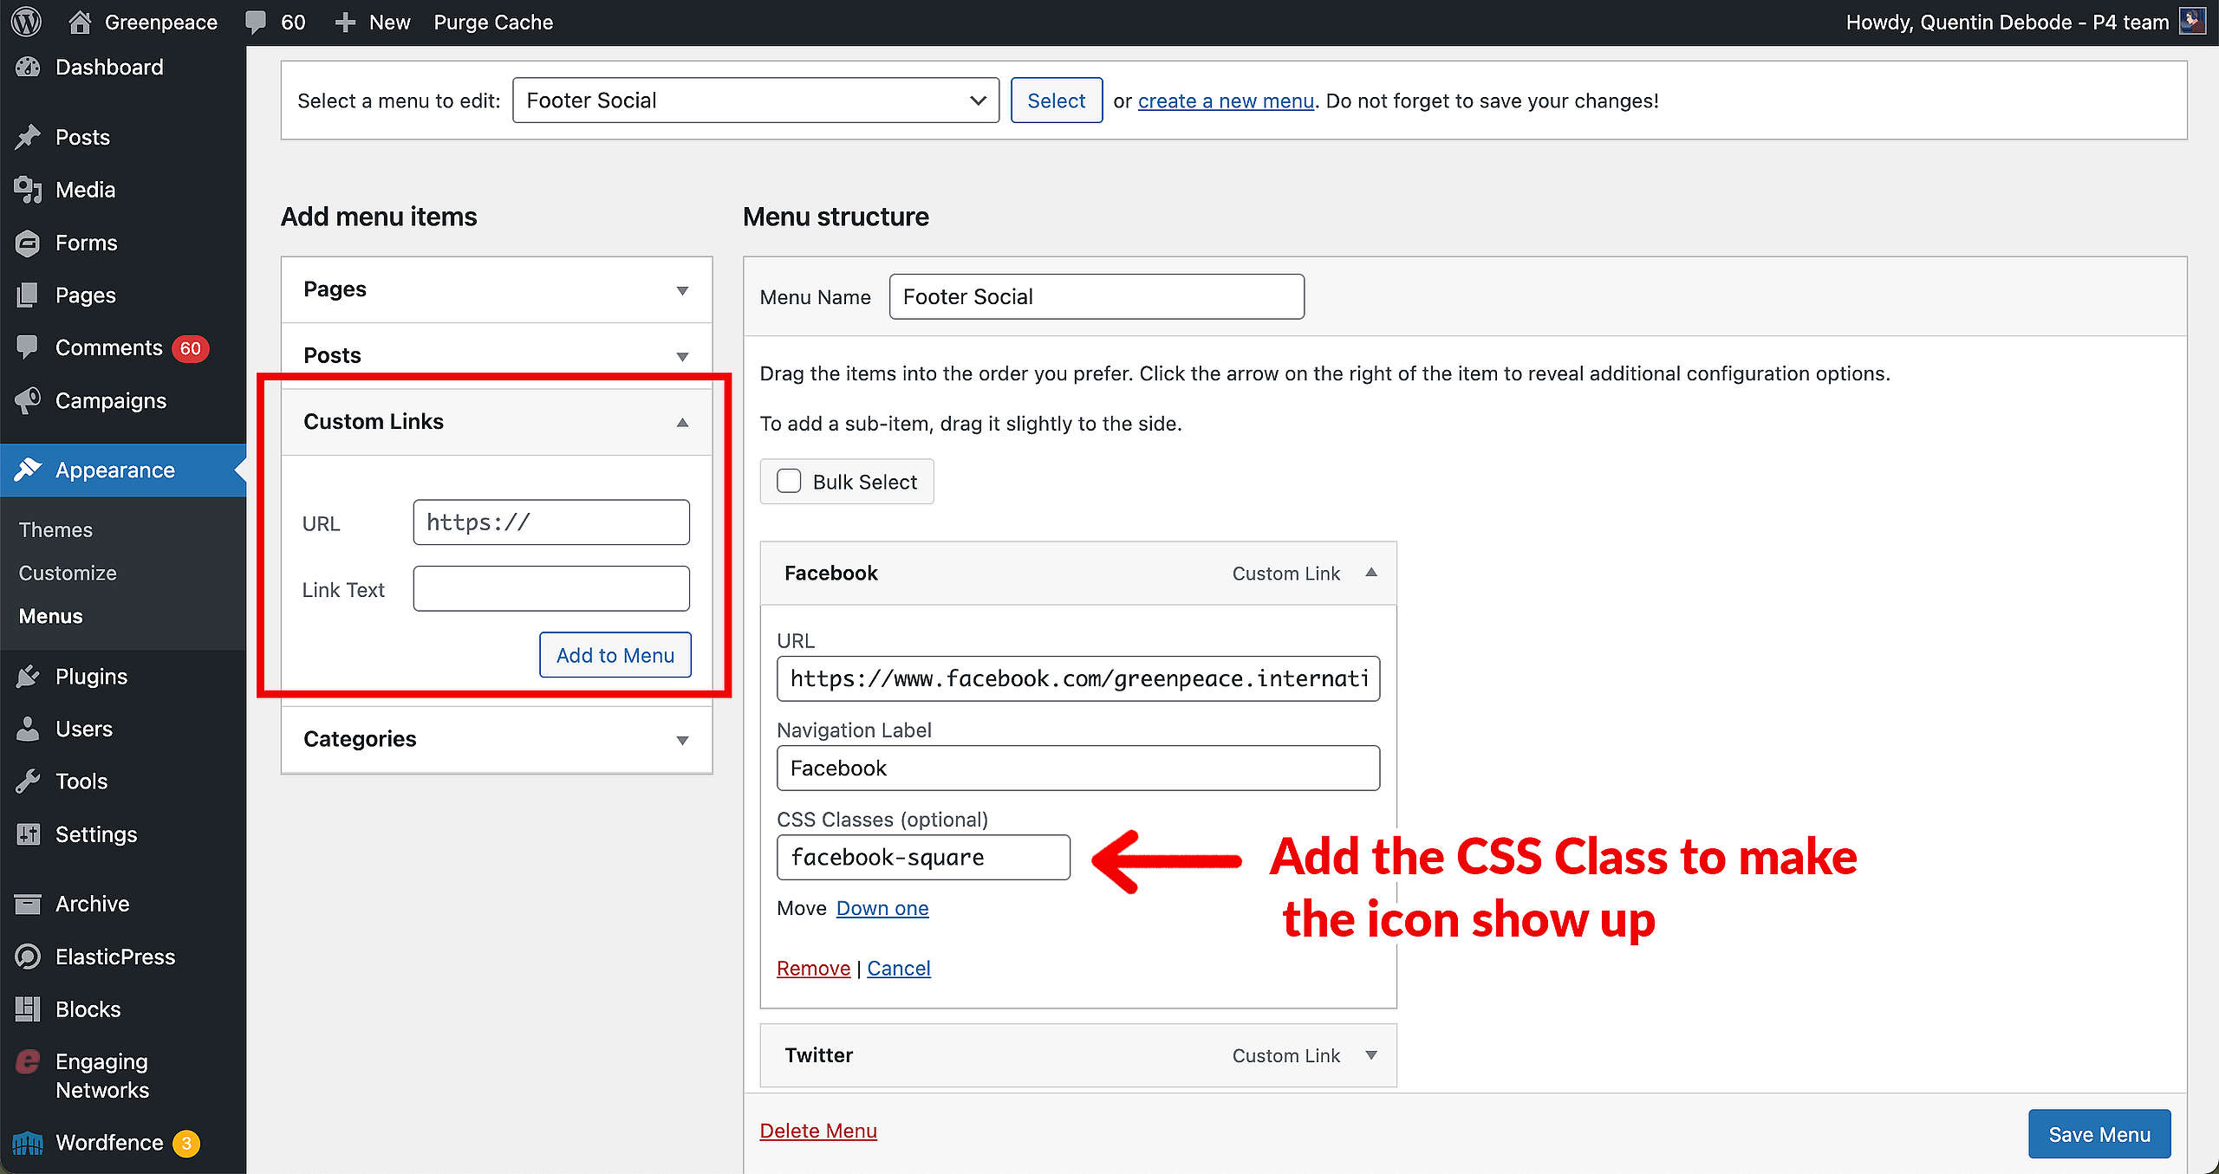This screenshot has height=1174, width=2219.
Task: Click the Campaigns megaphone icon
Action: click(x=28, y=400)
